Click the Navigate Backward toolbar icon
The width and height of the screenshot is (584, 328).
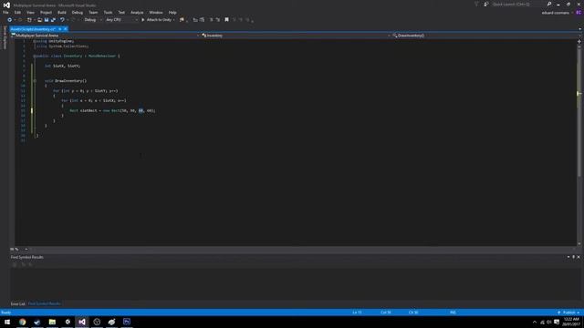point(10,20)
